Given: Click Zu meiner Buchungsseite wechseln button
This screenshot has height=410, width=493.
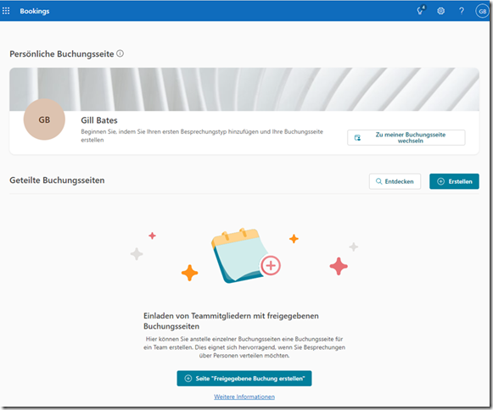Looking at the screenshot, I should [406, 137].
